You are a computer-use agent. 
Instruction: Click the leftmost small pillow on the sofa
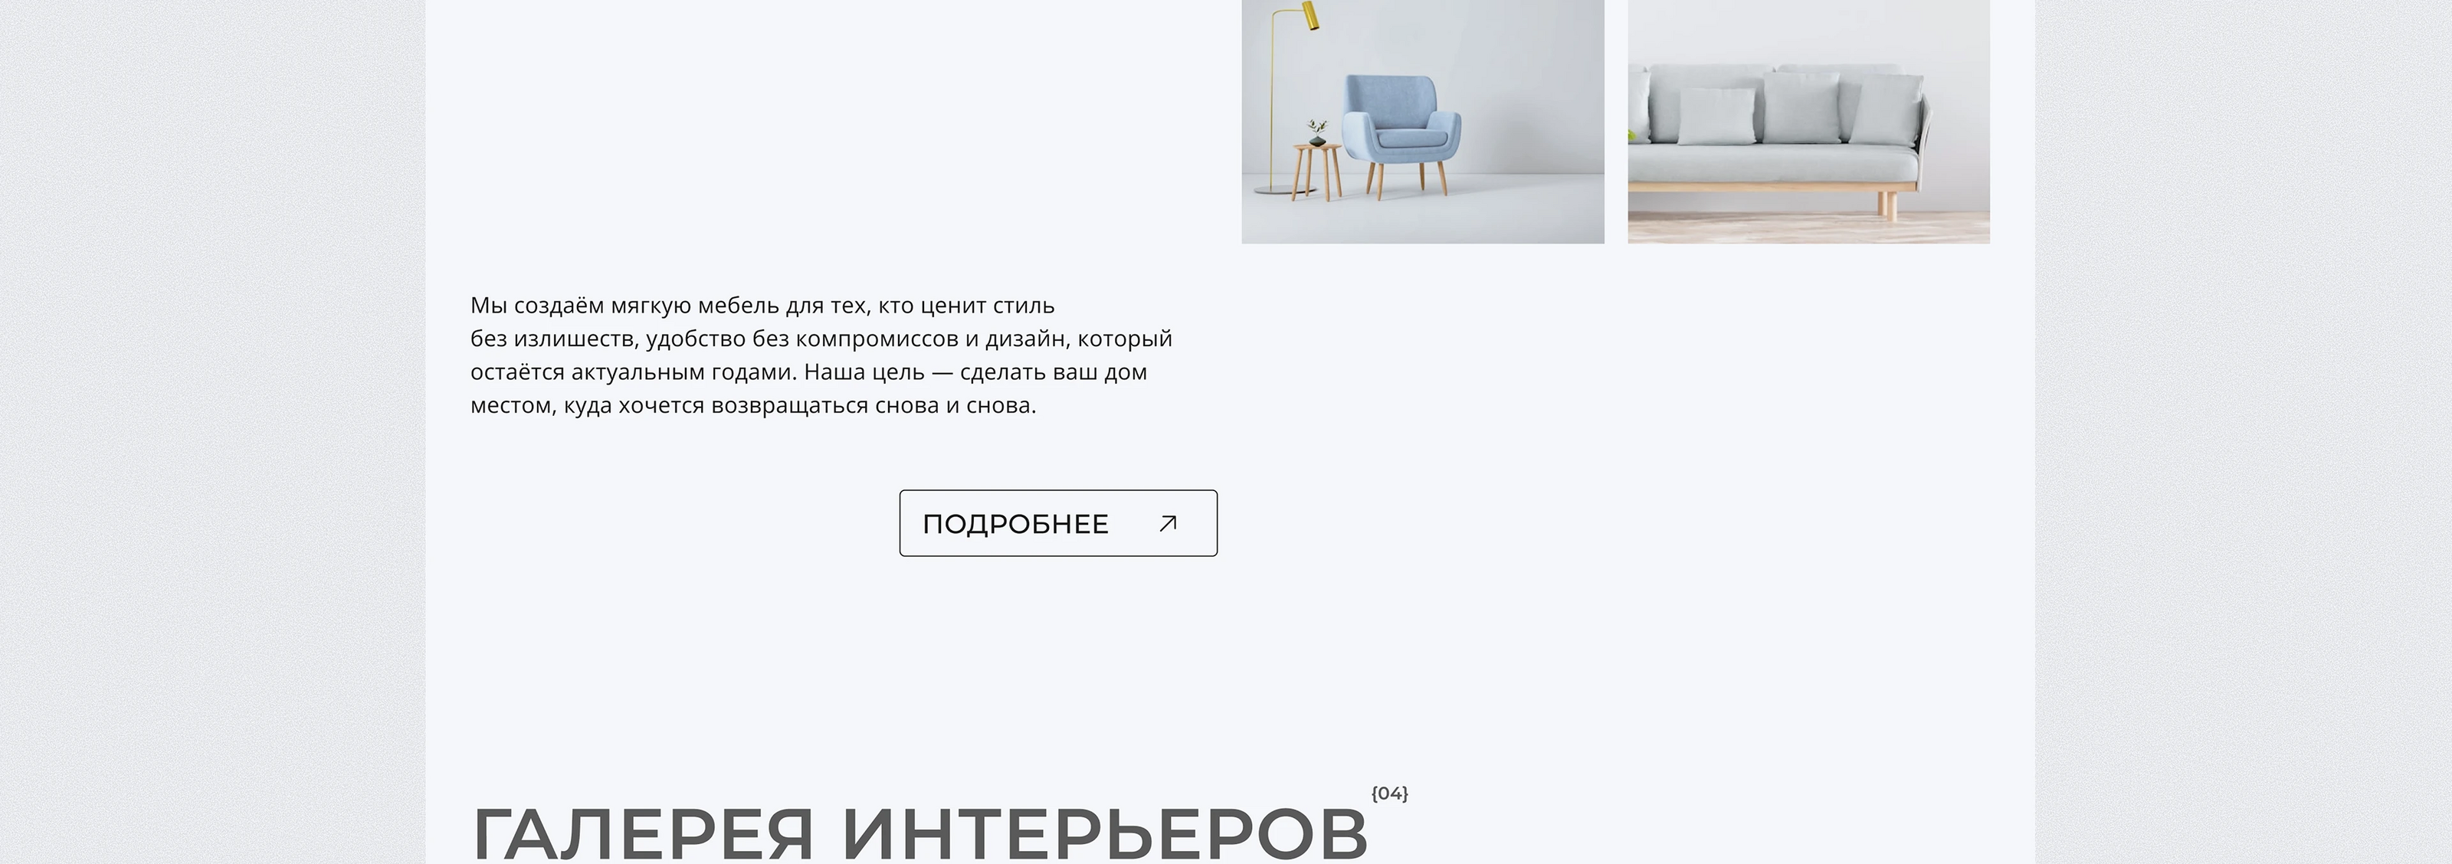point(1716,116)
